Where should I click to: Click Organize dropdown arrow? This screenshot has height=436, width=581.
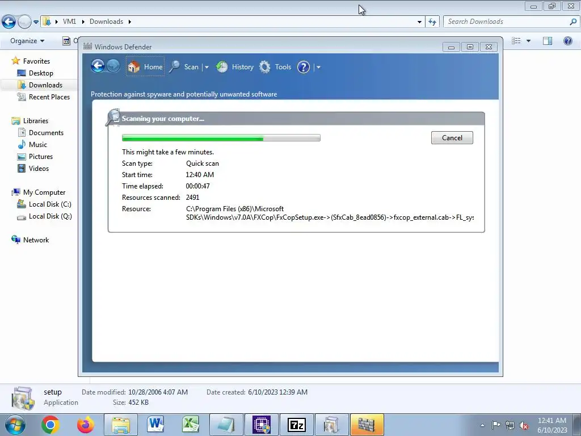[x=42, y=41]
